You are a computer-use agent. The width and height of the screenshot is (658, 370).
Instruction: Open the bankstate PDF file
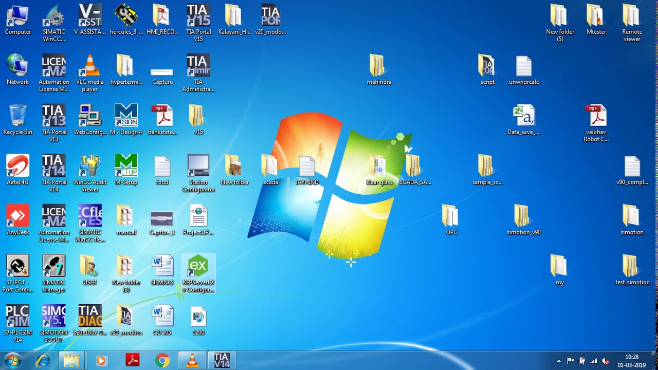point(162,120)
